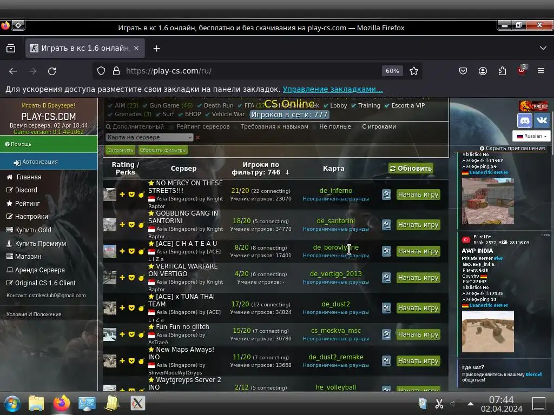The height and width of the screenshot is (415, 554).
Task: Open Russian language dropdown
Action: [531, 136]
